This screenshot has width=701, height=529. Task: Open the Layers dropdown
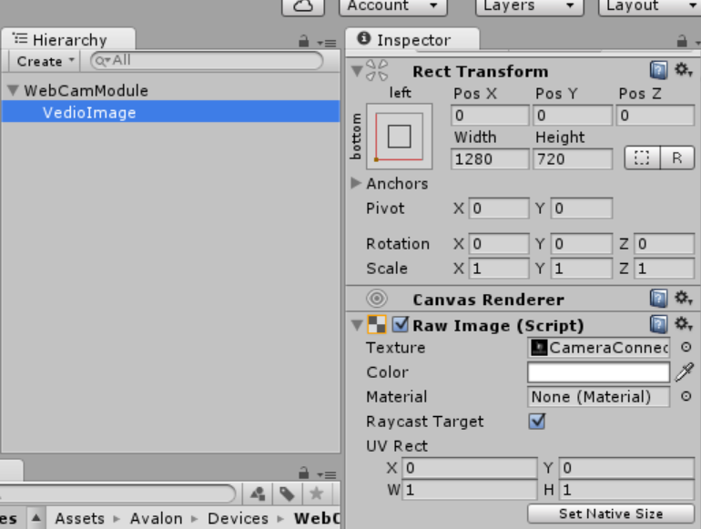pos(529,6)
